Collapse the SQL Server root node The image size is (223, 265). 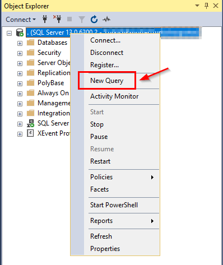pos(9,33)
